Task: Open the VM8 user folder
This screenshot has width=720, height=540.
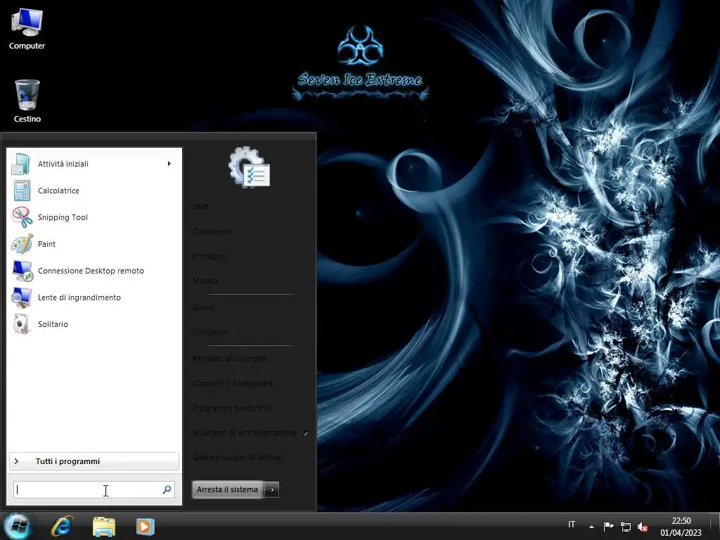Action: [201, 207]
